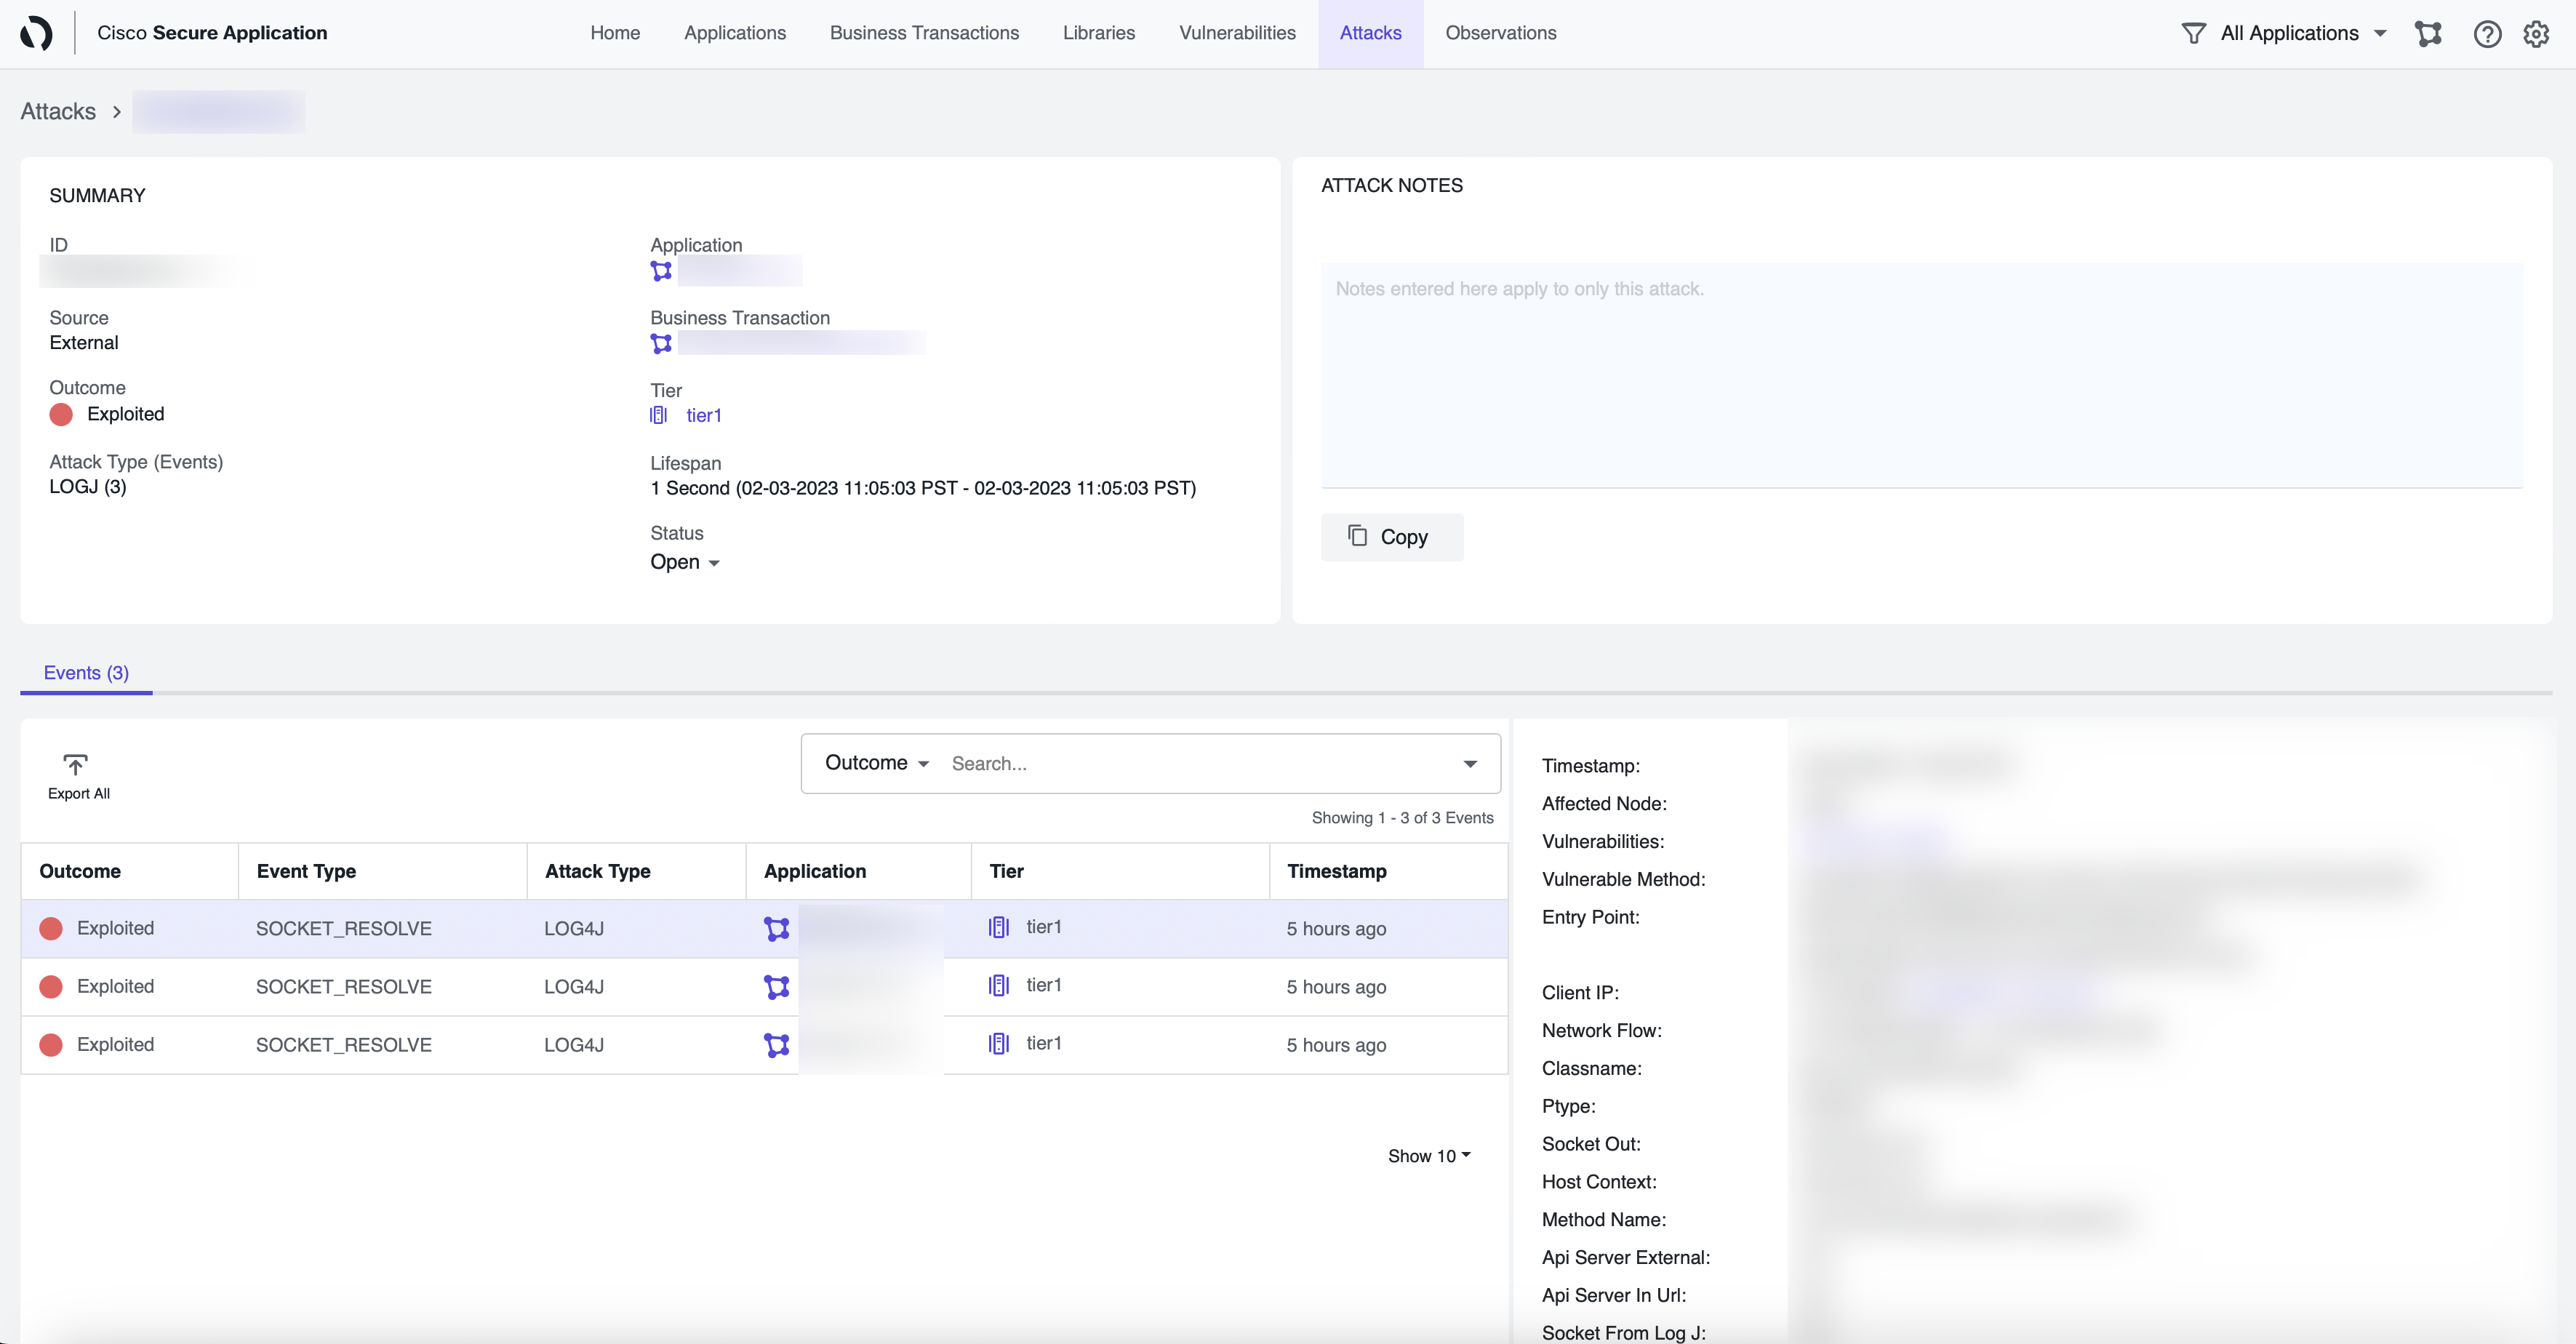Screen dimensions: 2576x1344
Task: Click the copy icon in Attack Notes
Action: tap(1357, 536)
